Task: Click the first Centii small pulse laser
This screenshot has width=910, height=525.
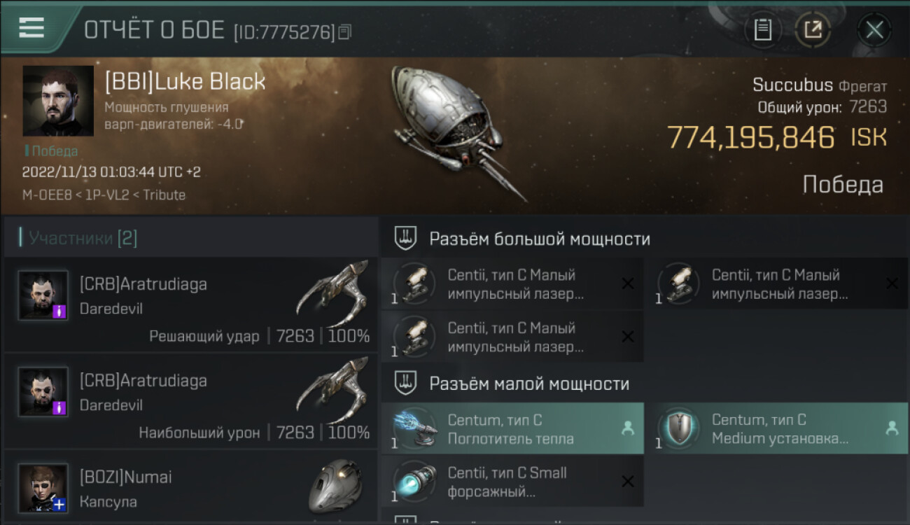Action: (512, 284)
